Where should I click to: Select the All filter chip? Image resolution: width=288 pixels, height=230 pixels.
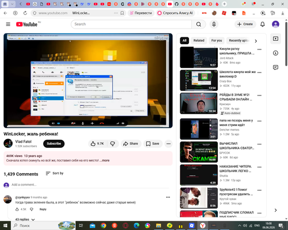click(184, 40)
